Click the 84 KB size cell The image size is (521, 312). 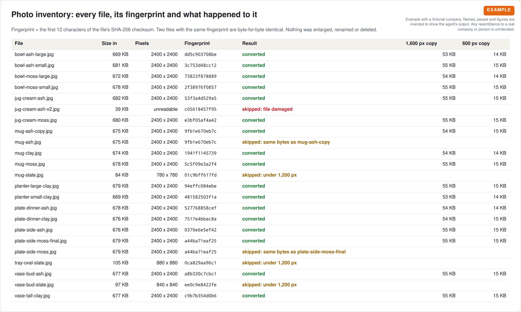point(121,175)
